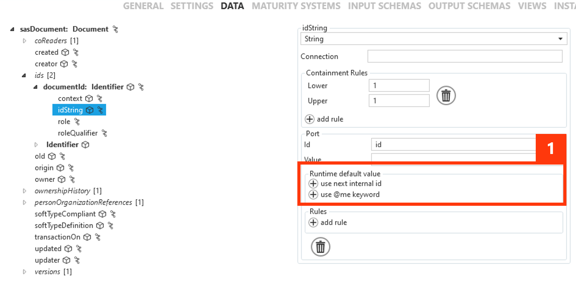Select the role tree item

coord(64,122)
